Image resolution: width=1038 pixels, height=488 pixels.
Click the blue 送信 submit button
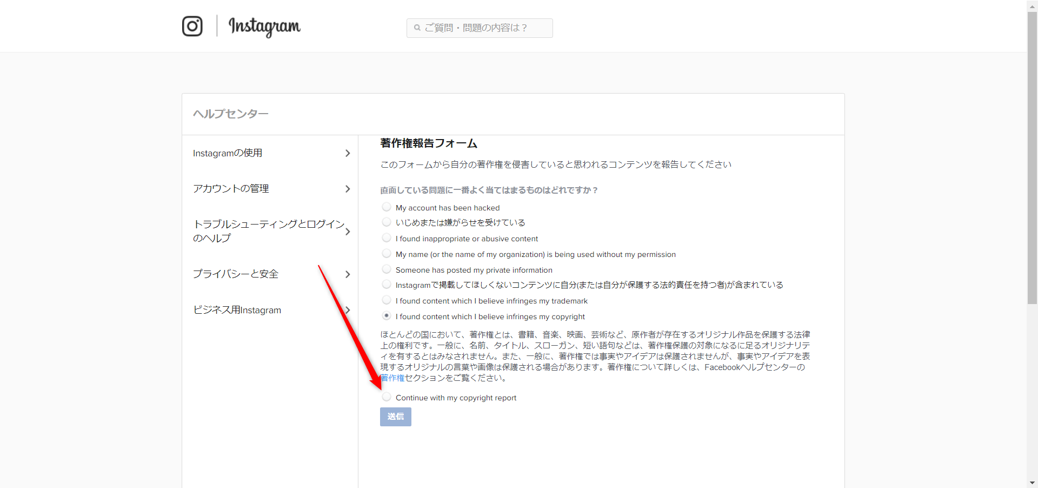(x=396, y=417)
